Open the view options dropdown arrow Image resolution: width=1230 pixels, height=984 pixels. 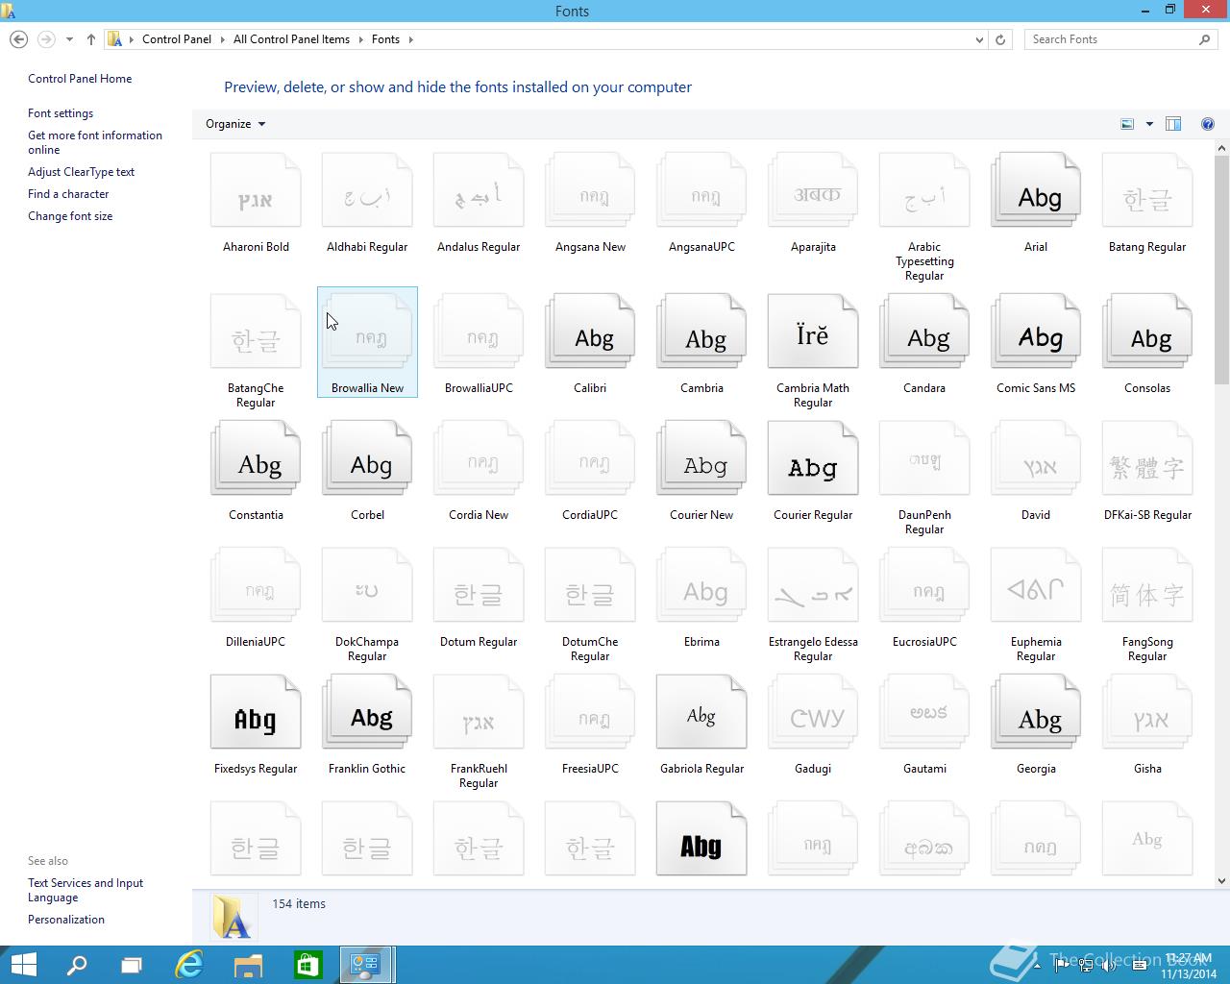[x=1149, y=124]
